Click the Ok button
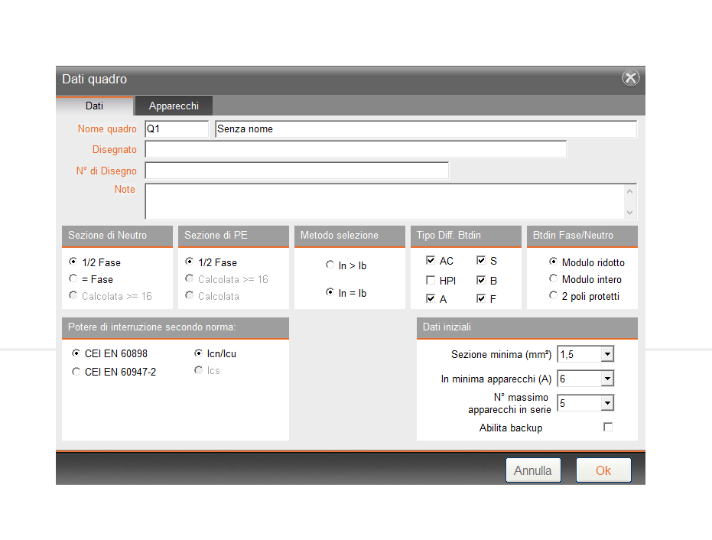Viewport: 712px width, 540px height. [603, 470]
